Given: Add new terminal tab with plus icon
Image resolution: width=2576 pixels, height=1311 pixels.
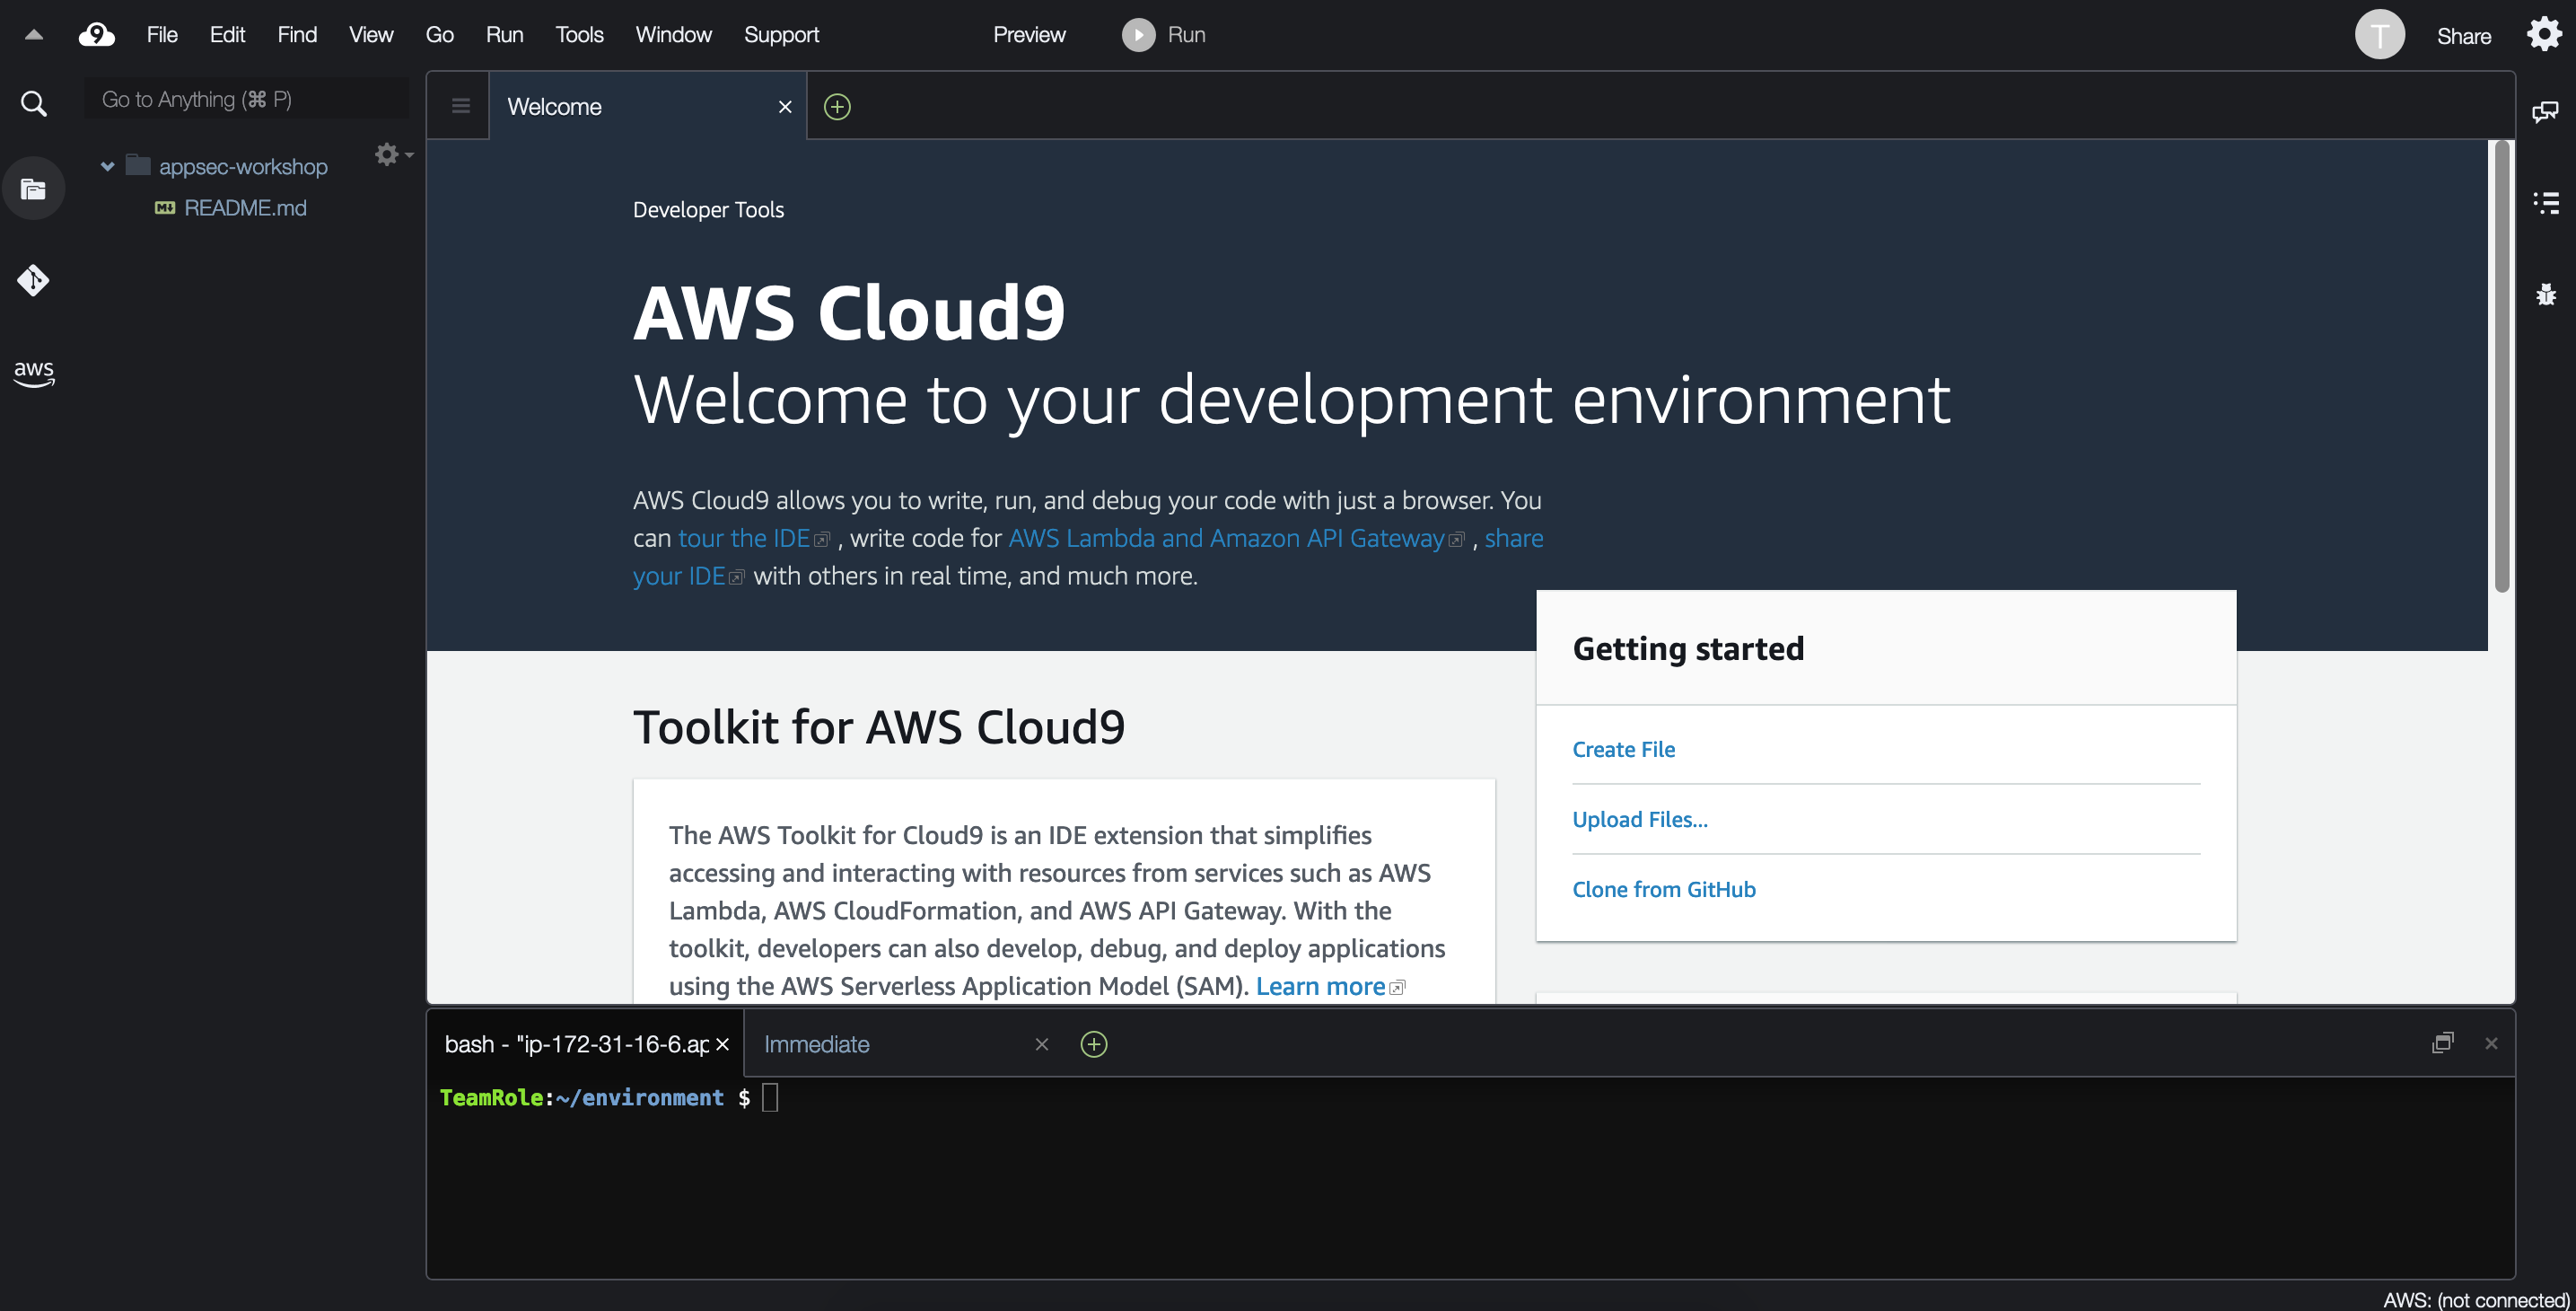Looking at the screenshot, I should coord(1094,1045).
